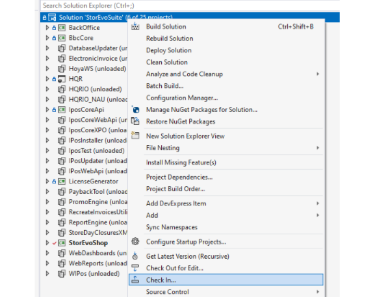The height and width of the screenshot is (297, 374).
Task: Select the WebDashboards project row
Action: [84, 253]
